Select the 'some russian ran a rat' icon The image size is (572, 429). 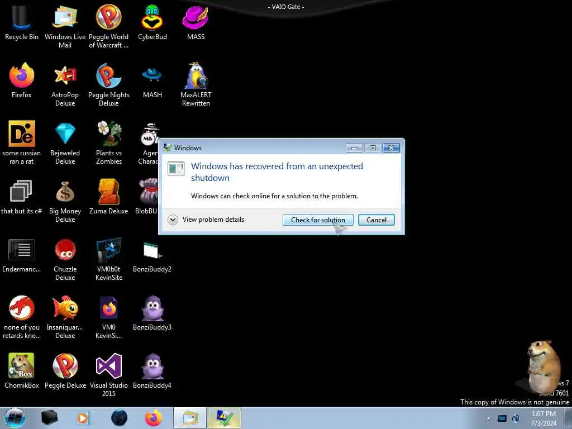(22, 142)
